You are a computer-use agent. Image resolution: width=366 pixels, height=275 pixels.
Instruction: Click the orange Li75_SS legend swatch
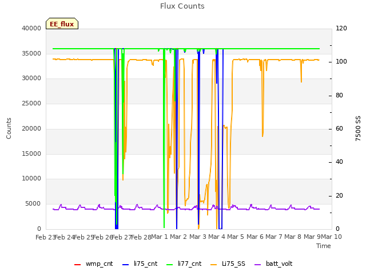pos(213,265)
